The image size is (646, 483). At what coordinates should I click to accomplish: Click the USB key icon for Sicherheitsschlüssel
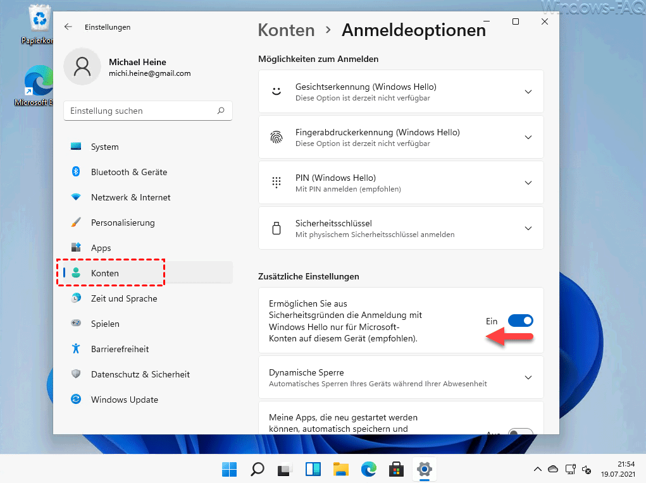(x=276, y=228)
